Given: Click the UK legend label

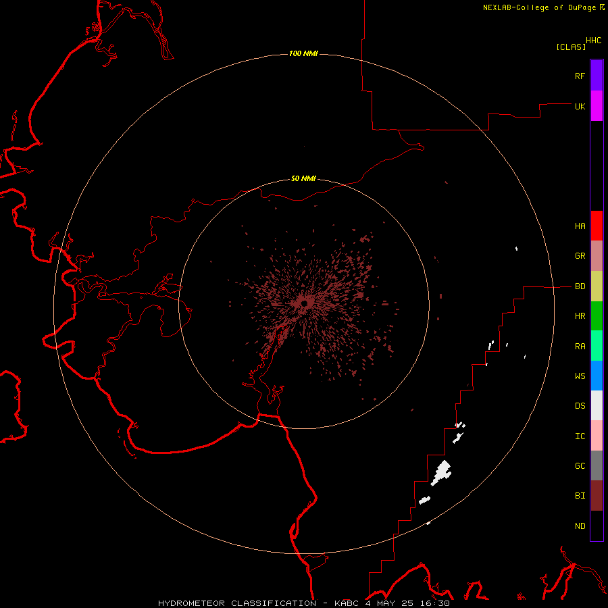Looking at the screenshot, I should pyautogui.click(x=580, y=106).
